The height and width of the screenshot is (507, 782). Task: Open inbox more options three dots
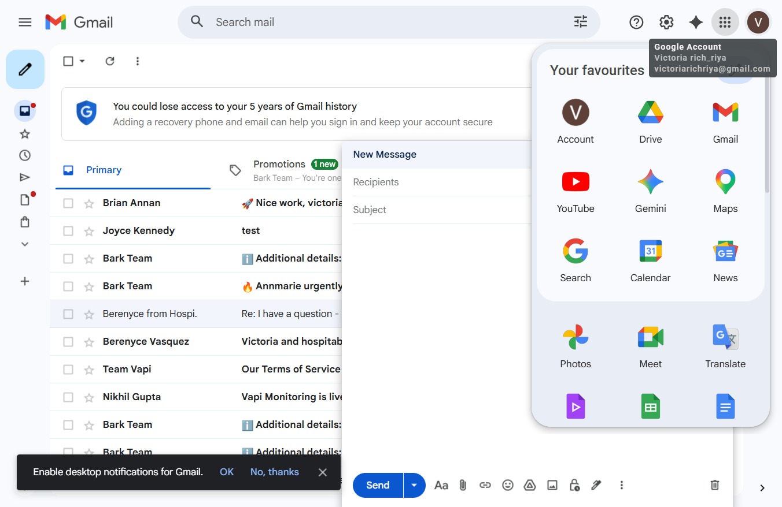click(x=138, y=61)
